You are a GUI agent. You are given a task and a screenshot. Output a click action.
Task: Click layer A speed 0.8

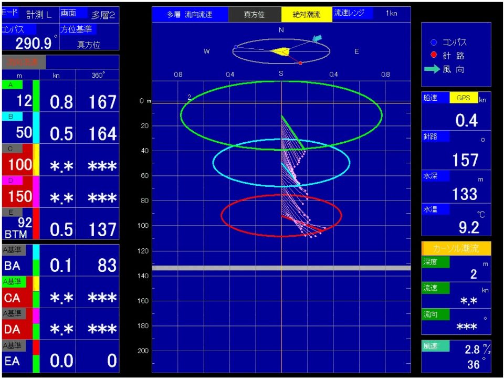click(x=61, y=102)
